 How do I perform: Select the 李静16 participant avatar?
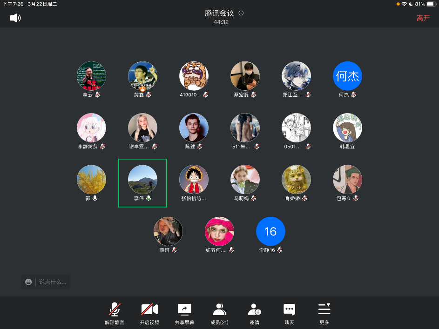[x=270, y=231]
